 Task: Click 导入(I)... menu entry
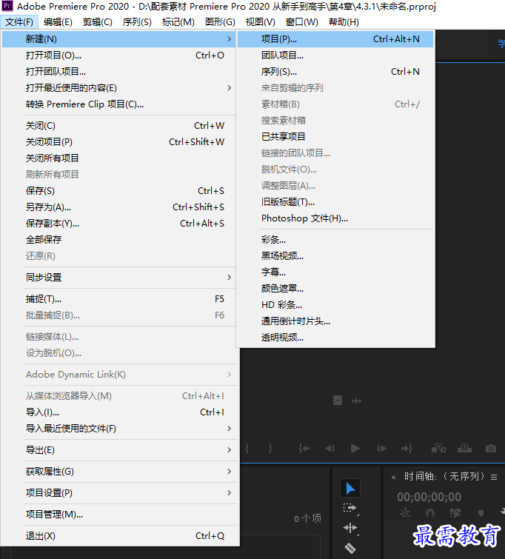(x=118, y=412)
